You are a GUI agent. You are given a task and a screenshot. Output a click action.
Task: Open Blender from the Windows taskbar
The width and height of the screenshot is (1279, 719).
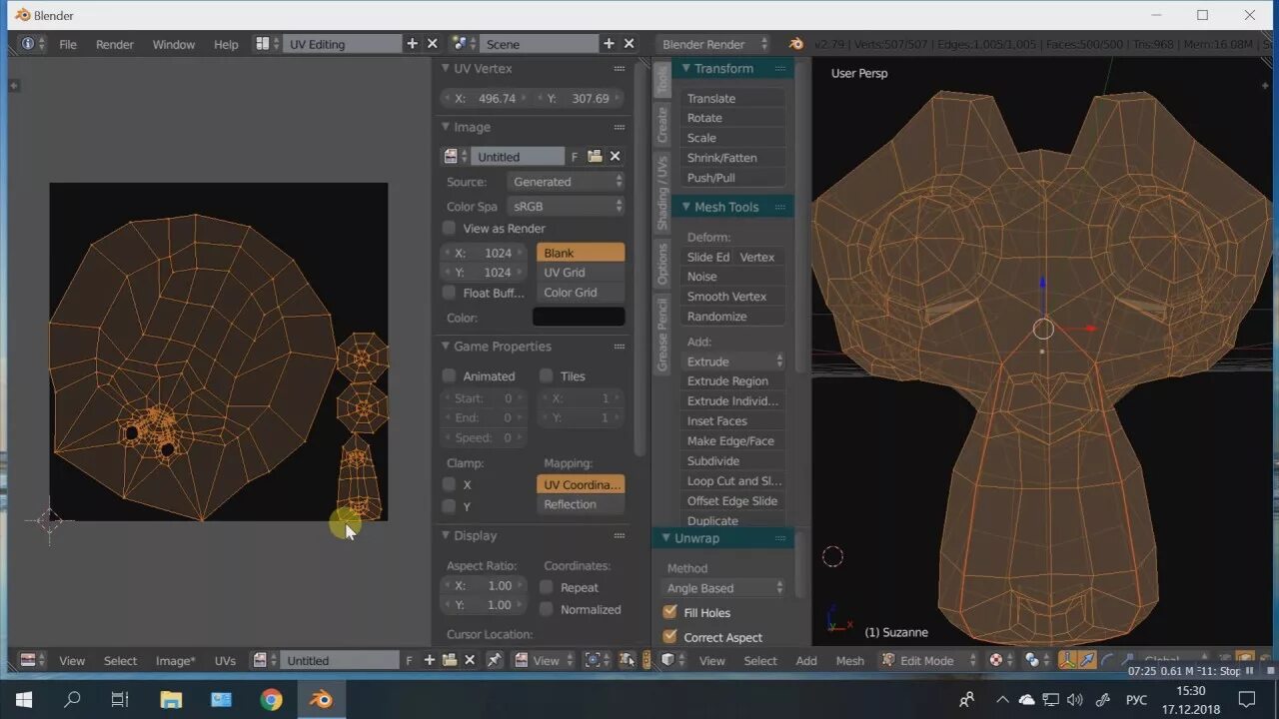click(321, 700)
